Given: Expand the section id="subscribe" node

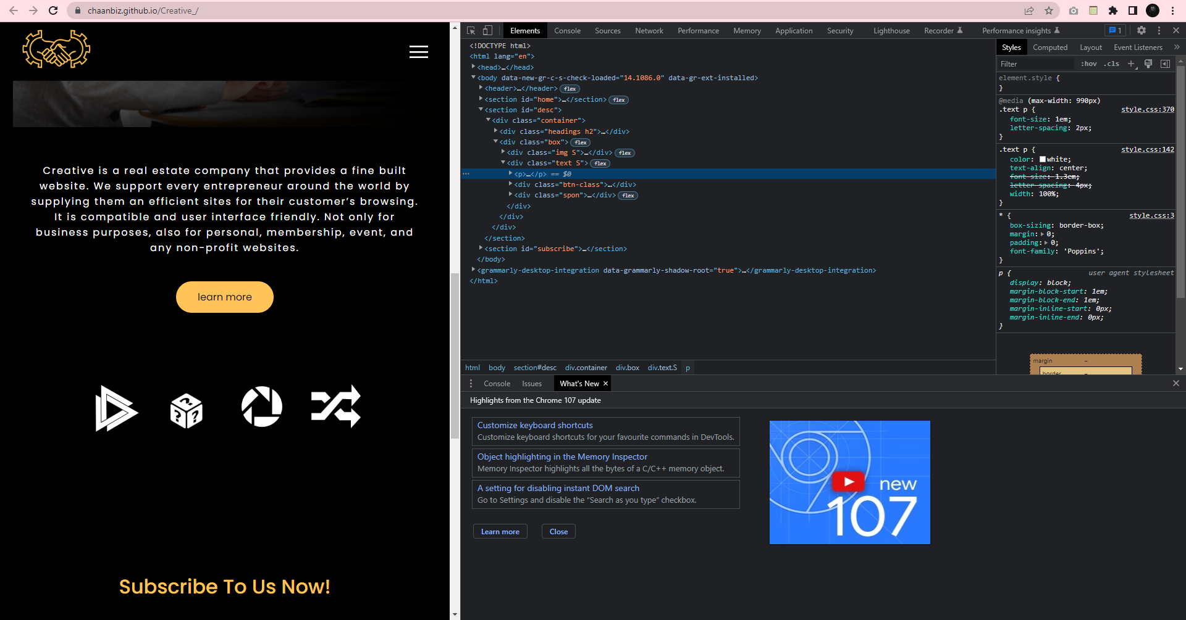Looking at the screenshot, I should [x=481, y=249].
